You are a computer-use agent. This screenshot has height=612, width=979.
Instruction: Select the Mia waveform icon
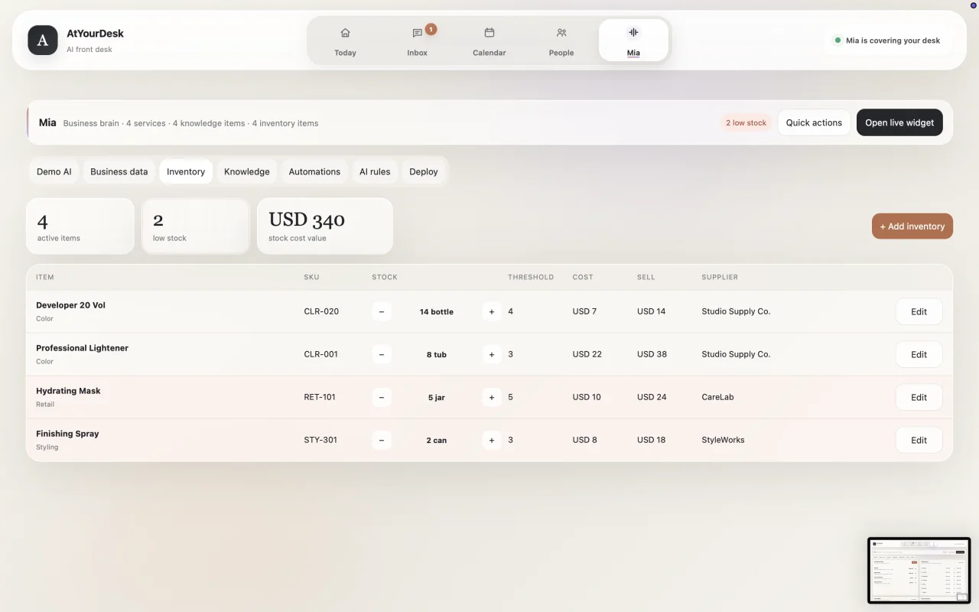[633, 33]
